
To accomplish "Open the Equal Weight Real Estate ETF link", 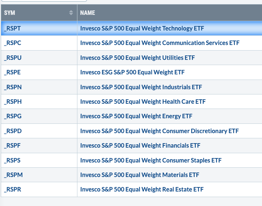I will click(142, 189).
